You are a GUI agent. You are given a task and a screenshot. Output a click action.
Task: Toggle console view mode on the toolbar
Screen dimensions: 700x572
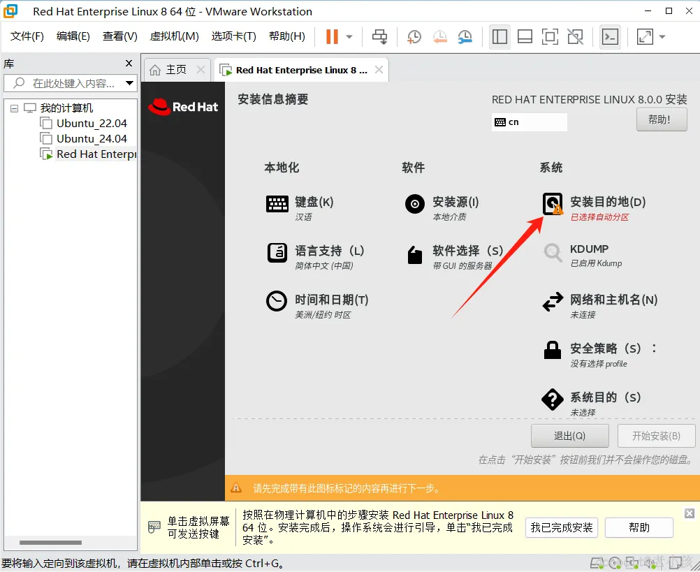coord(610,36)
